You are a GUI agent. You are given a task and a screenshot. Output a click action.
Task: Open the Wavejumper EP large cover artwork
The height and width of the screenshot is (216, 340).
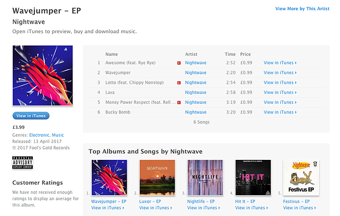(x=43, y=75)
